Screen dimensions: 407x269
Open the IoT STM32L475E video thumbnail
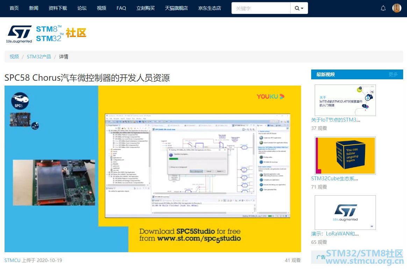(345, 100)
